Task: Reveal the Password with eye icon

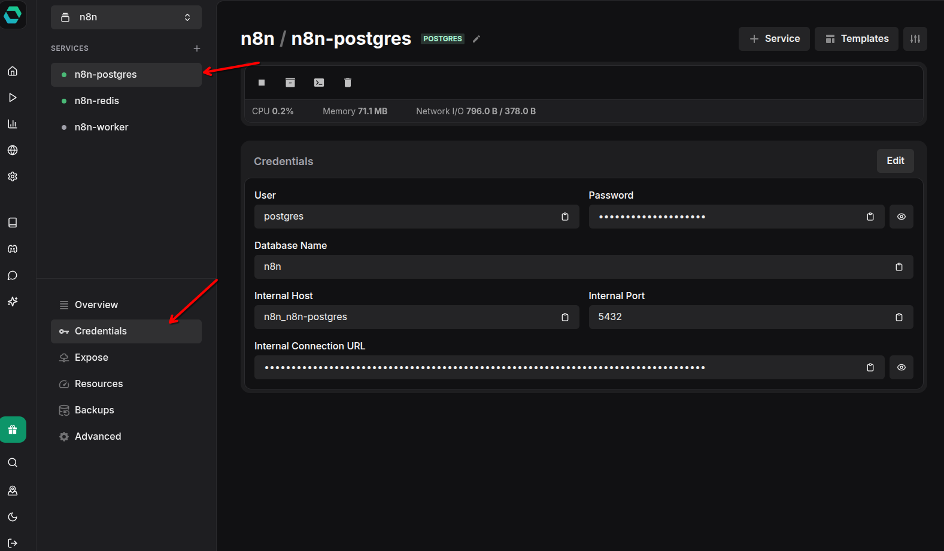Action: [901, 217]
